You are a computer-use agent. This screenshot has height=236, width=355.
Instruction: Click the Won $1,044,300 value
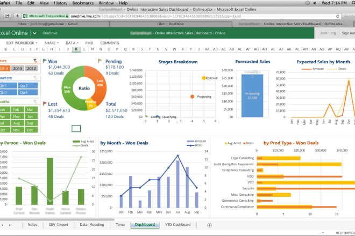(59, 67)
